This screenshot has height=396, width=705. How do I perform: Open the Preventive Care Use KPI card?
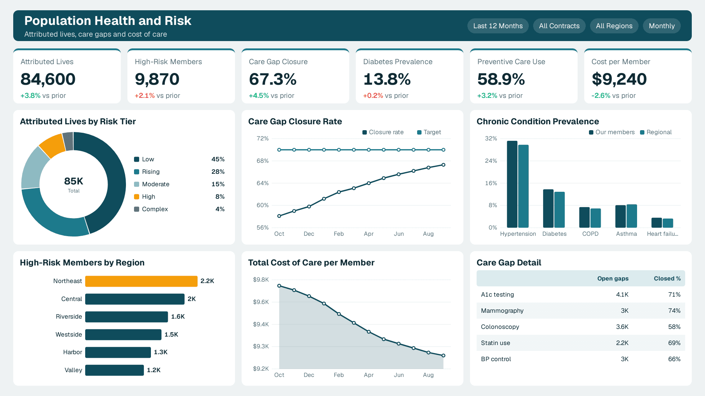524,76
